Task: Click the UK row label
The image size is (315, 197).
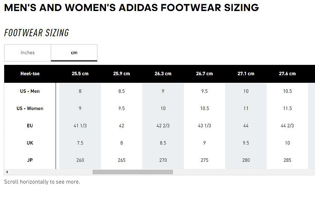Action: [x=30, y=143]
